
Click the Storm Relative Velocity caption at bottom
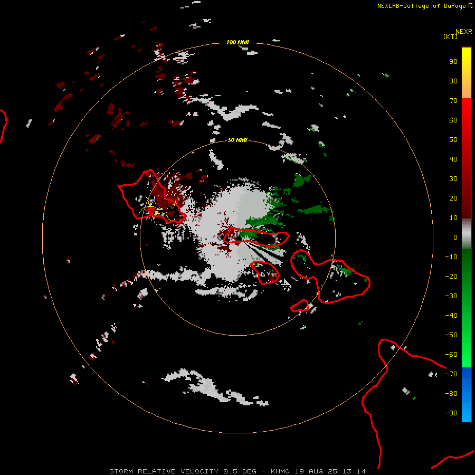click(237, 471)
